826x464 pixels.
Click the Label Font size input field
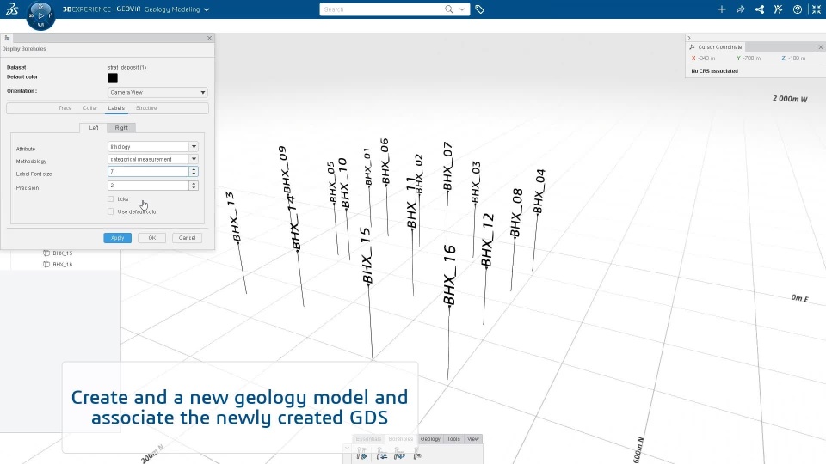pos(149,172)
